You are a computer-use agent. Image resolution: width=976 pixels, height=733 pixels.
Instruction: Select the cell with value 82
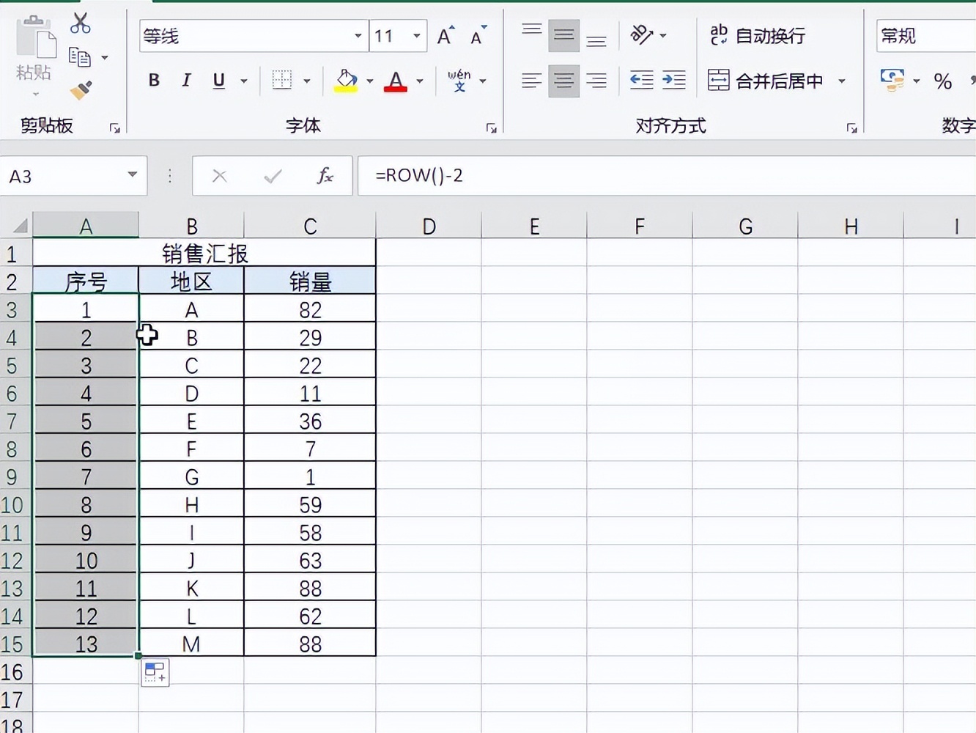pyautogui.click(x=310, y=309)
